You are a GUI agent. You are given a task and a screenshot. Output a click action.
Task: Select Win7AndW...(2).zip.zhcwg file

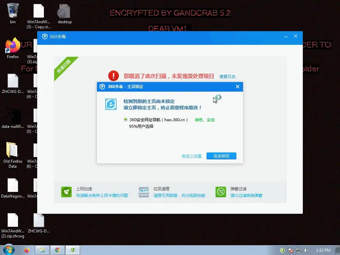[x=13, y=225]
